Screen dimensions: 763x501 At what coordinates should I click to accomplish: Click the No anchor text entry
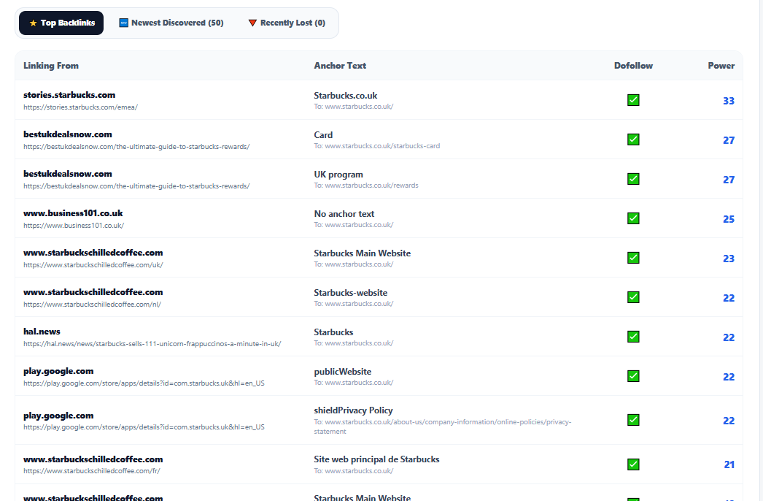344,215
